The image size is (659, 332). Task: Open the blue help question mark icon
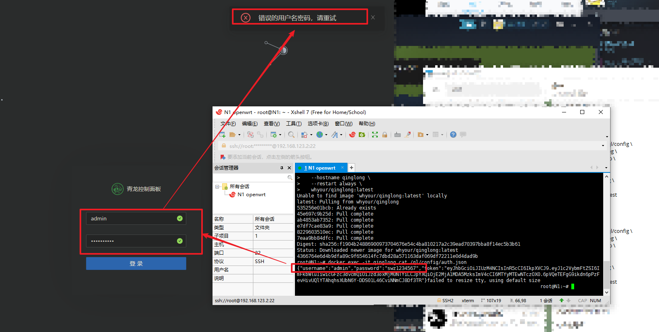(453, 135)
